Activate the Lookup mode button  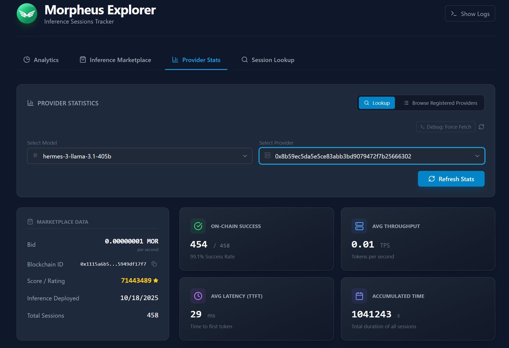[377, 103]
